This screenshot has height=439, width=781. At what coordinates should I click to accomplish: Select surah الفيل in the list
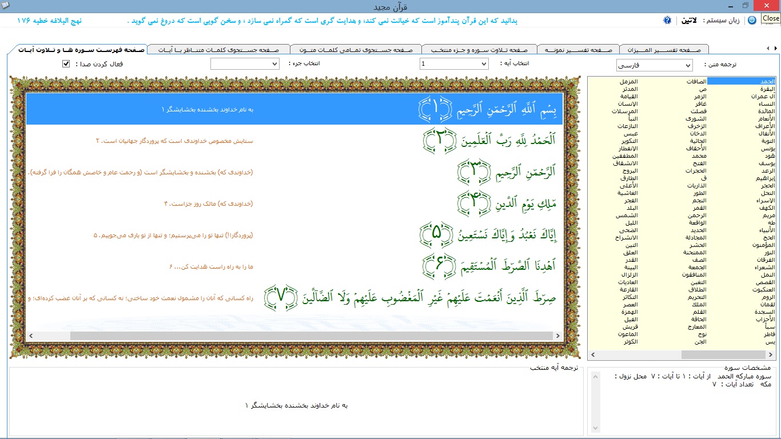(632, 320)
